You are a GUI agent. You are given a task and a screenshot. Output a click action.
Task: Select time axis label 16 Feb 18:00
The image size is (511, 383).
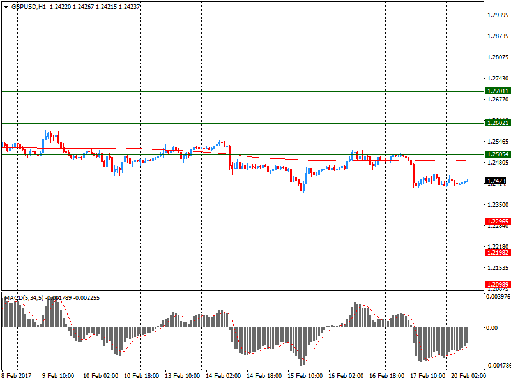pos(387,376)
